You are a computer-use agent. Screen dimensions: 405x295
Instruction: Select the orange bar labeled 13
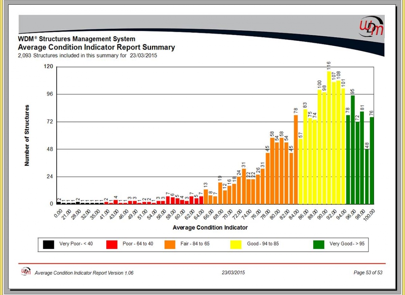206,197
